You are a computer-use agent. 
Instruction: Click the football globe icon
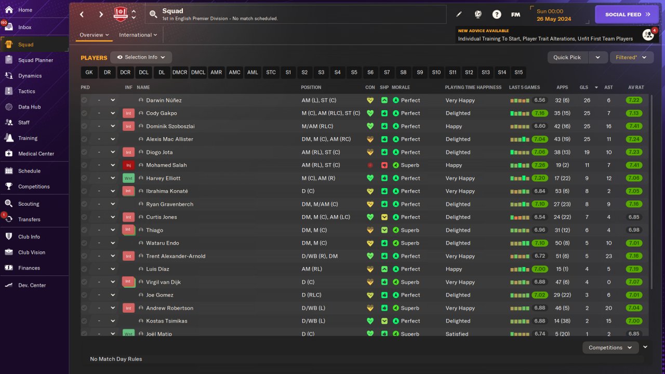pos(478,15)
